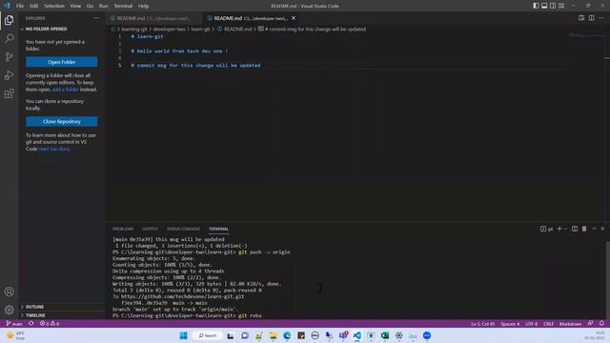Open the Edit menu
Screen dimensions: 610x343
pyautogui.click(x=34, y=6)
